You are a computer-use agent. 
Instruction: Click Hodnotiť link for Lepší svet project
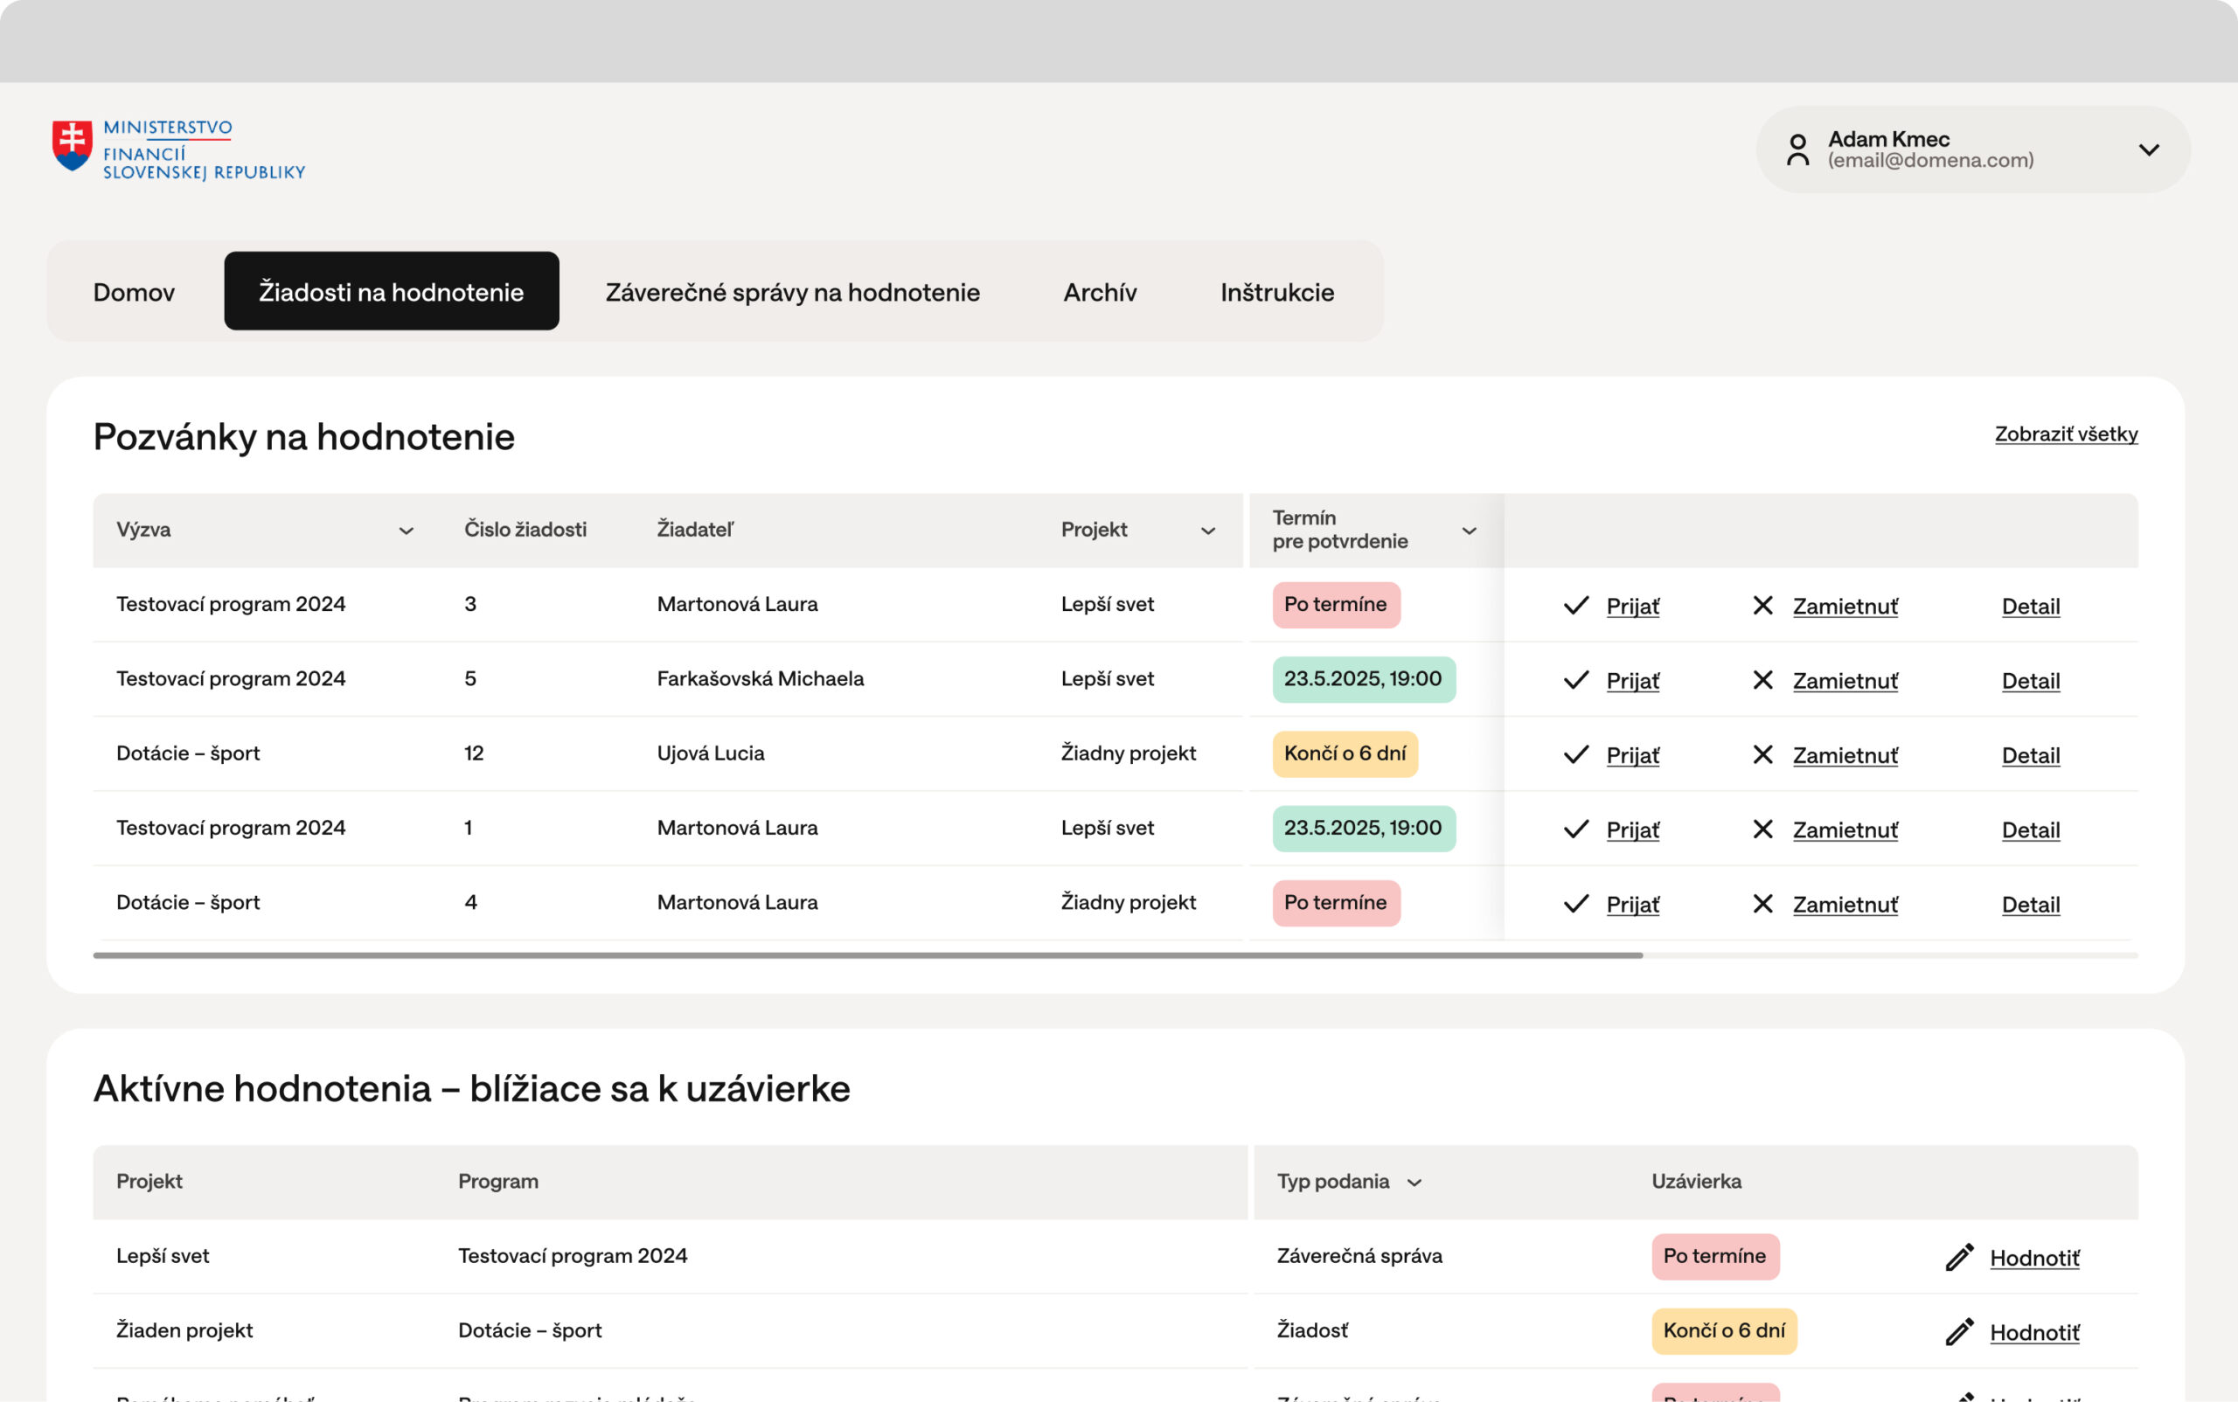coord(2034,1259)
